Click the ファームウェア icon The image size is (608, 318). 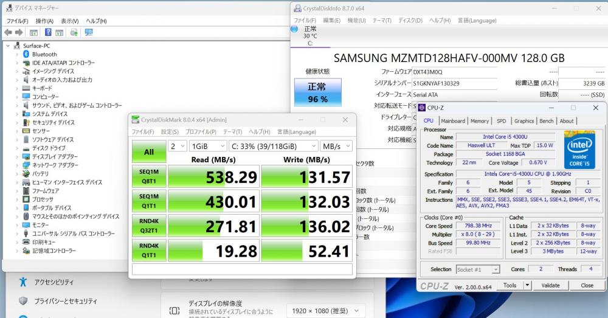(26, 190)
